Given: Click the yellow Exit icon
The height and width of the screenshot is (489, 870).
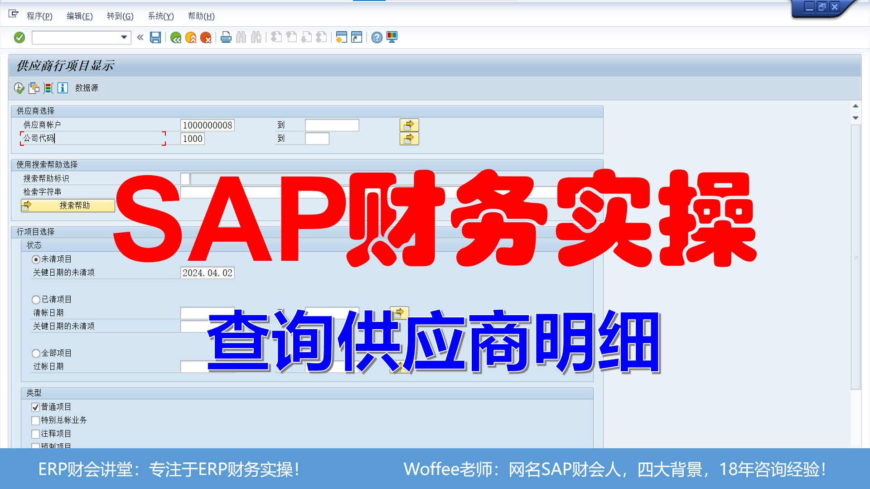Looking at the screenshot, I should pos(191,38).
